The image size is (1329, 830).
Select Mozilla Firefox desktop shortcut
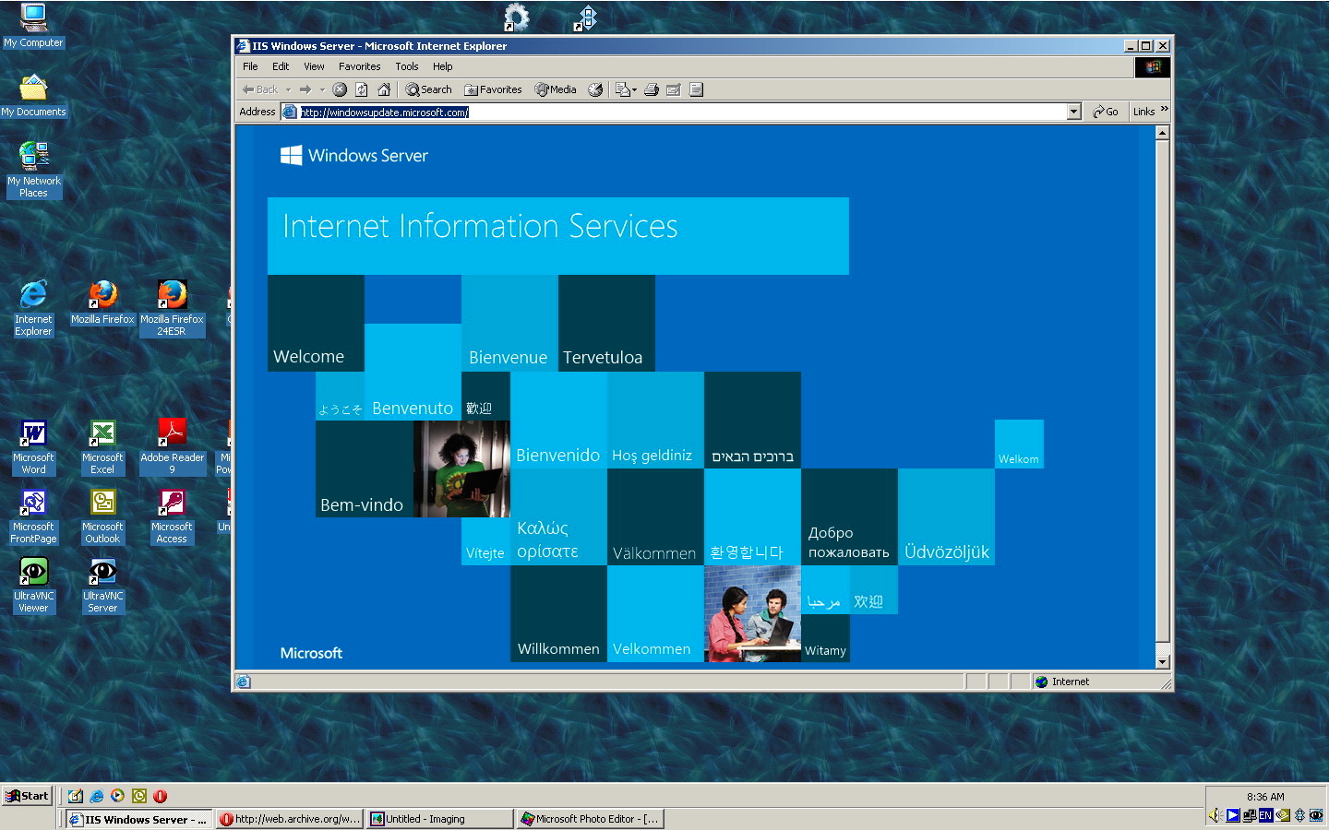[102, 302]
